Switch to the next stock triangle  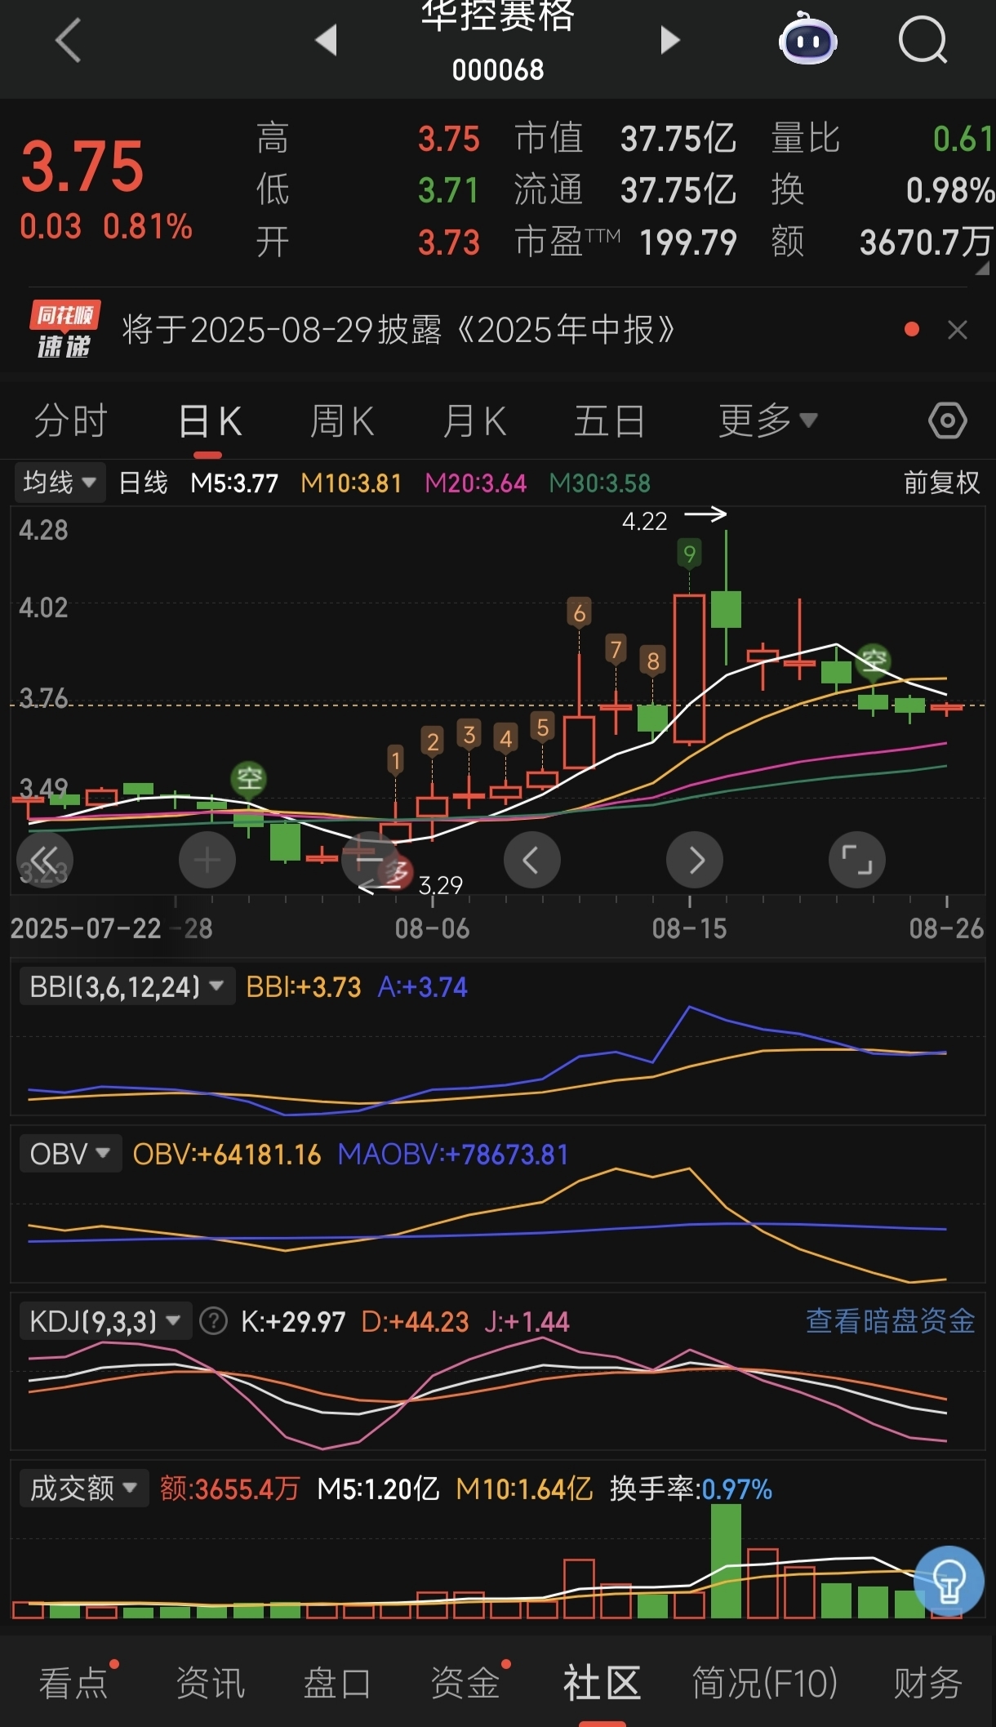(669, 39)
